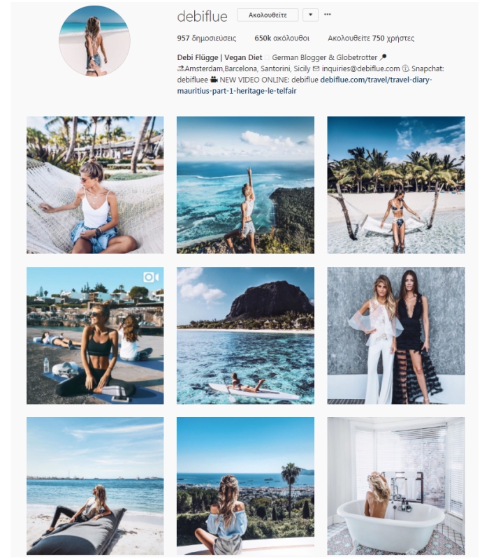Open the paddleboard mountain lagoon photo
This screenshot has height=559, width=489.
pyautogui.click(x=246, y=335)
